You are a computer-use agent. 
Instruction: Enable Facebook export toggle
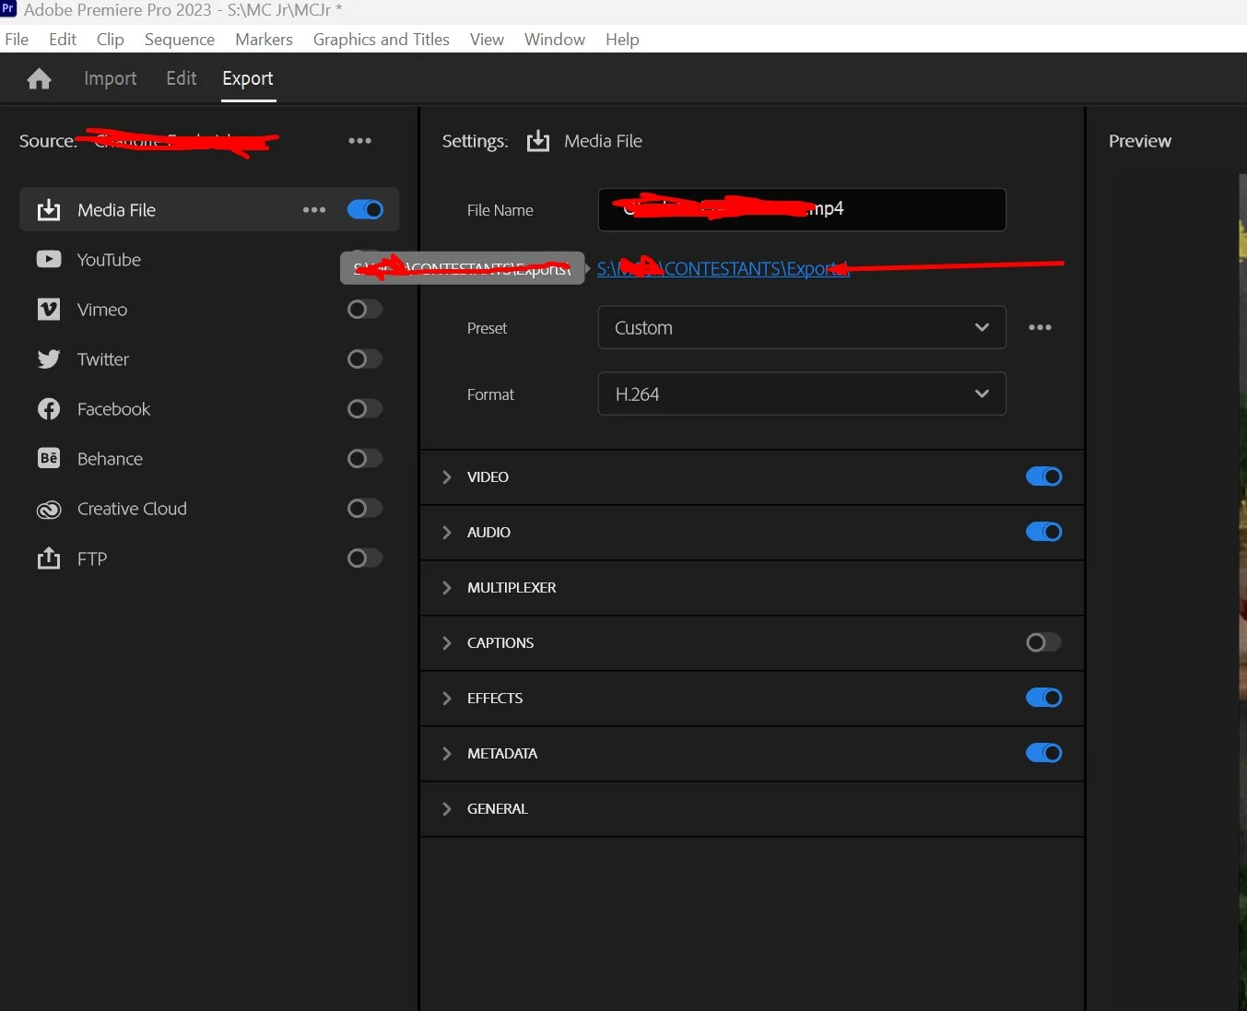point(365,409)
